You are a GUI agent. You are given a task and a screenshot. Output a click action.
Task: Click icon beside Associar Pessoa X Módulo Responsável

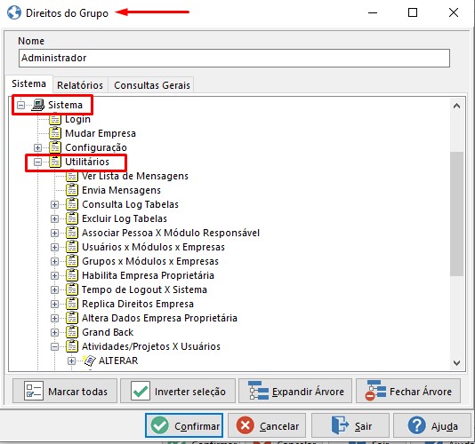click(72, 233)
